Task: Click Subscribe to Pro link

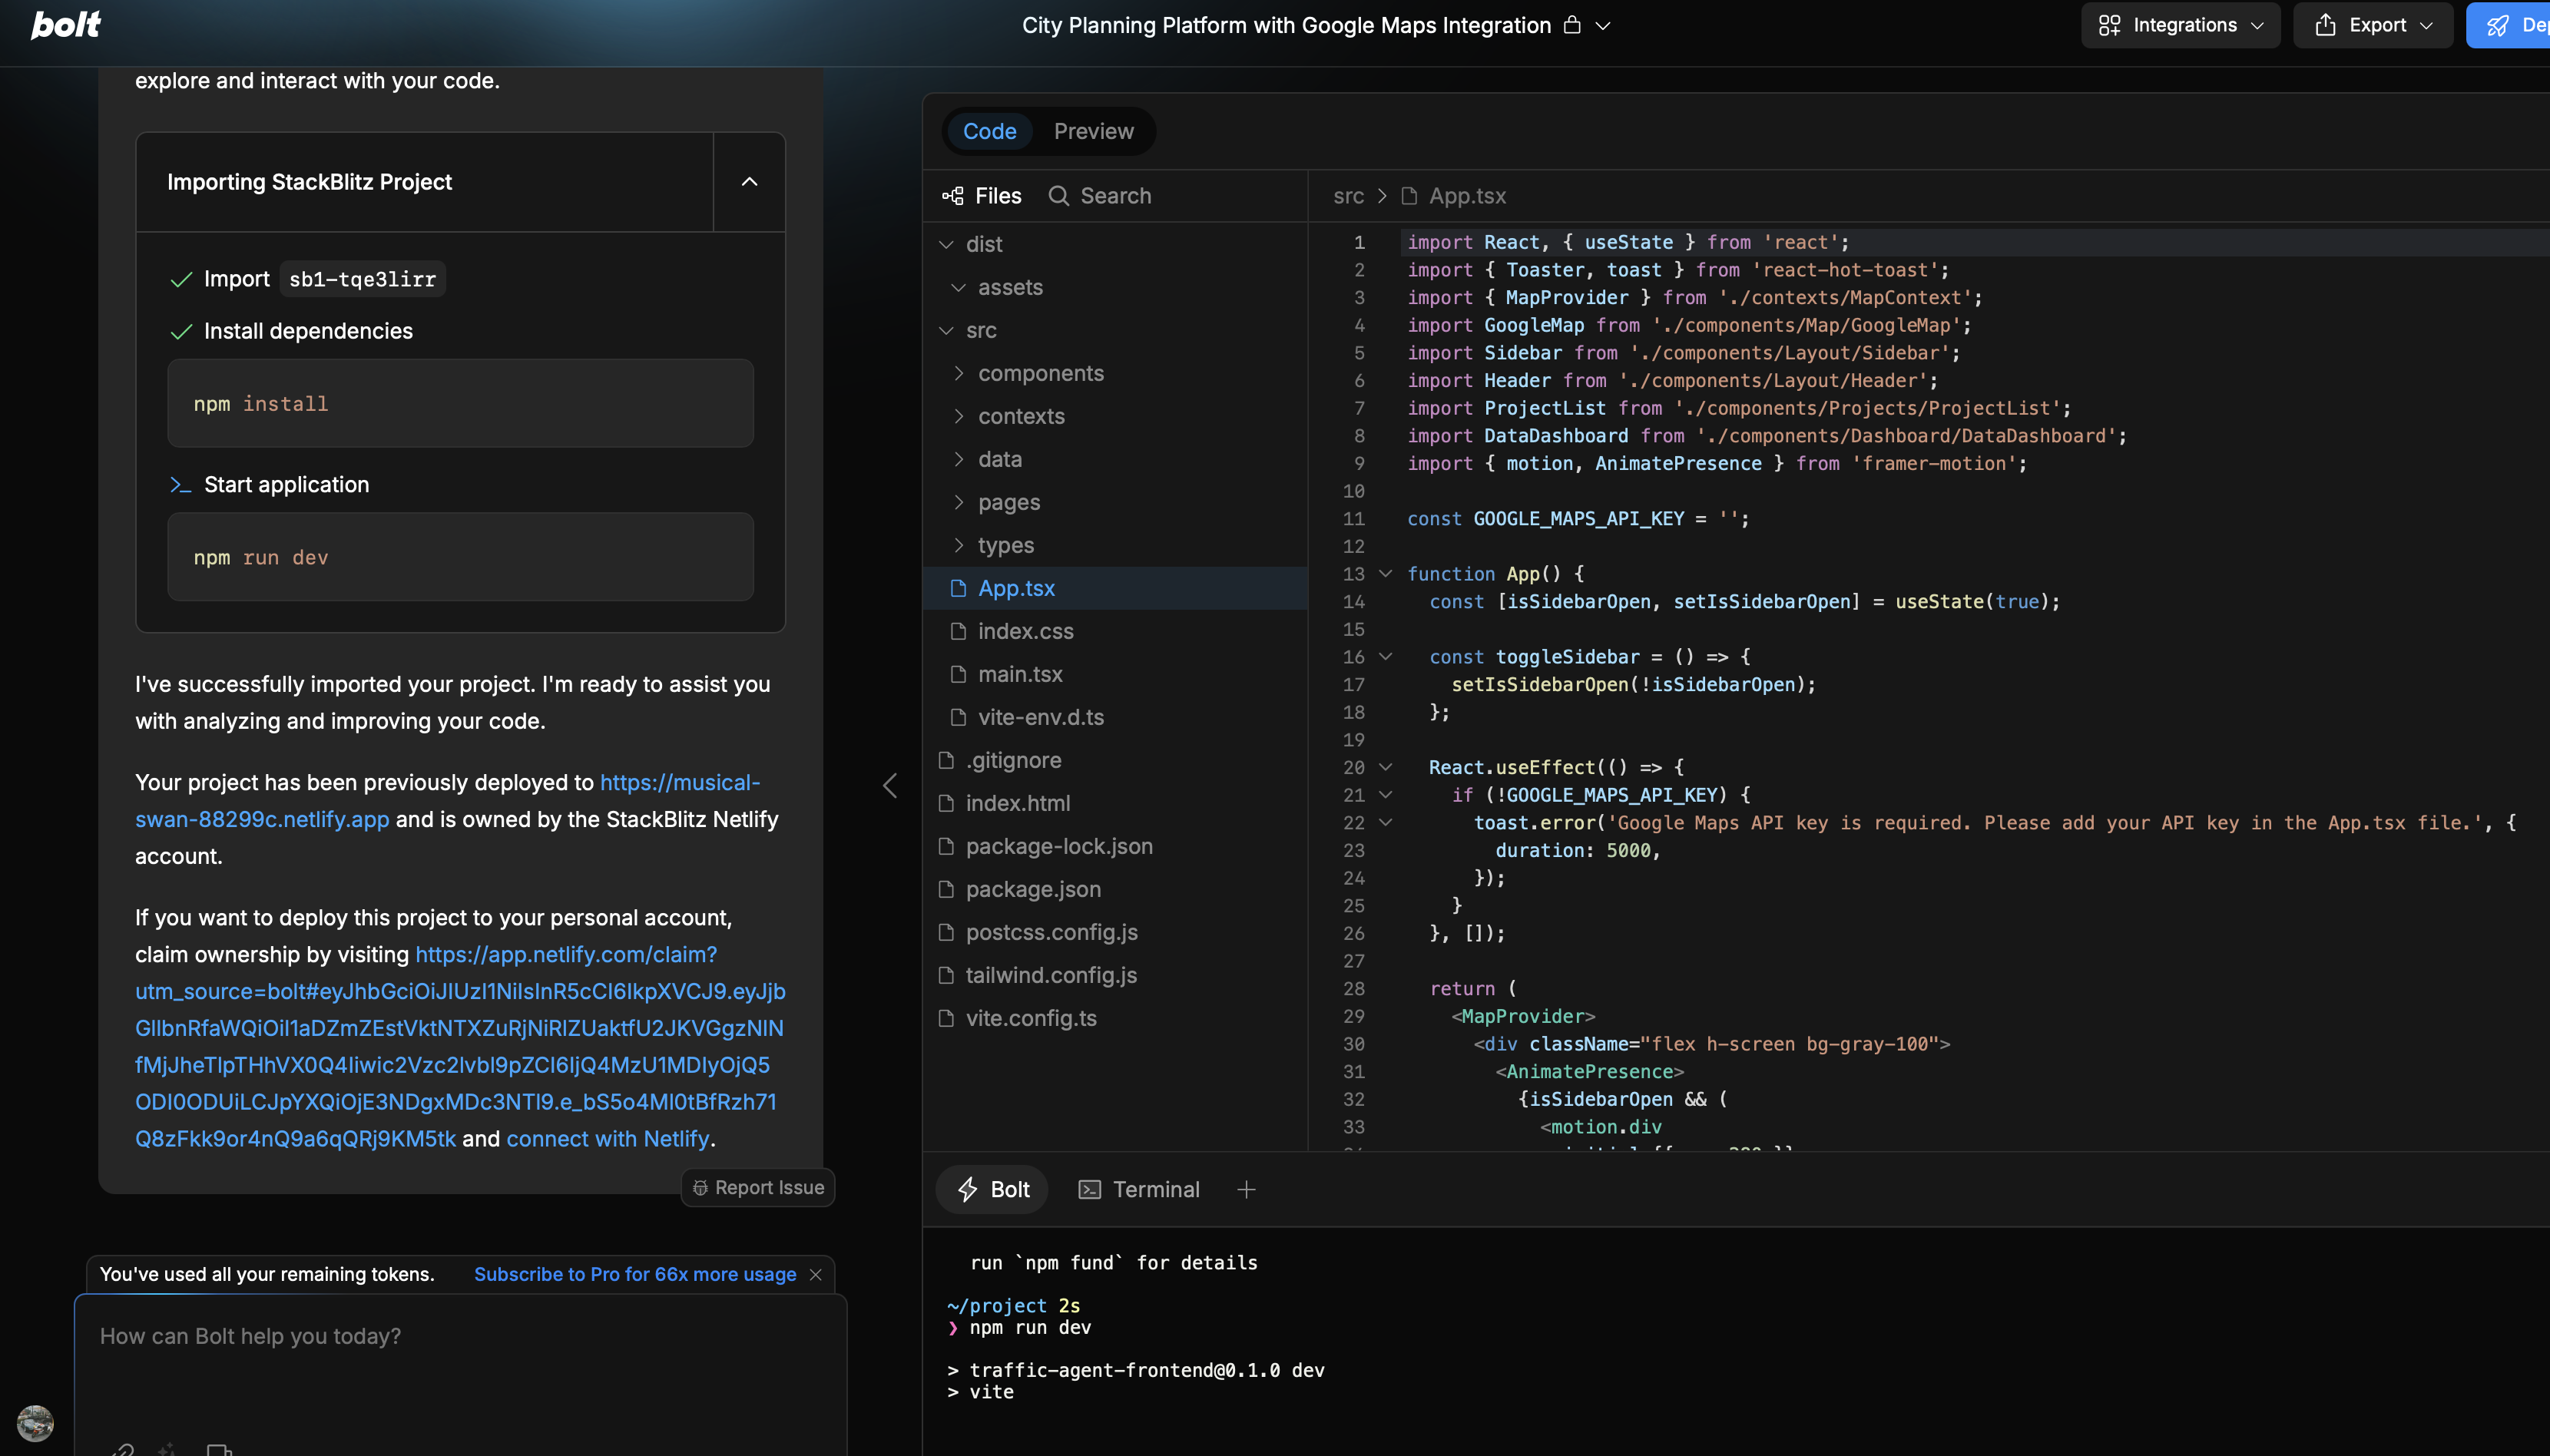Action: pyautogui.click(x=634, y=1274)
